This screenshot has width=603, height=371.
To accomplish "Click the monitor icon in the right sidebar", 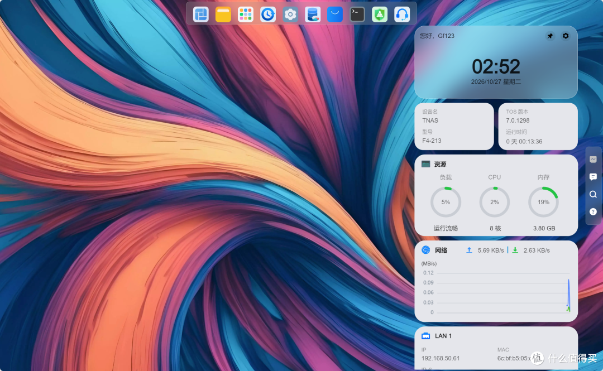I will tap(593, 159).
